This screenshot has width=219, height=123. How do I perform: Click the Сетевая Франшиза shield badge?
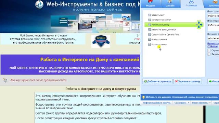click(x=101, y=41)
